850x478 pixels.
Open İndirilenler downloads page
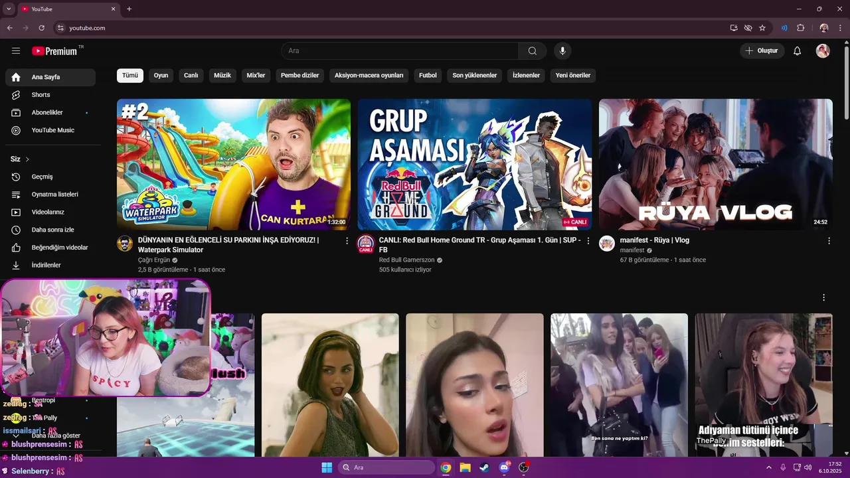pyautogui.click(x=50, y=265)
